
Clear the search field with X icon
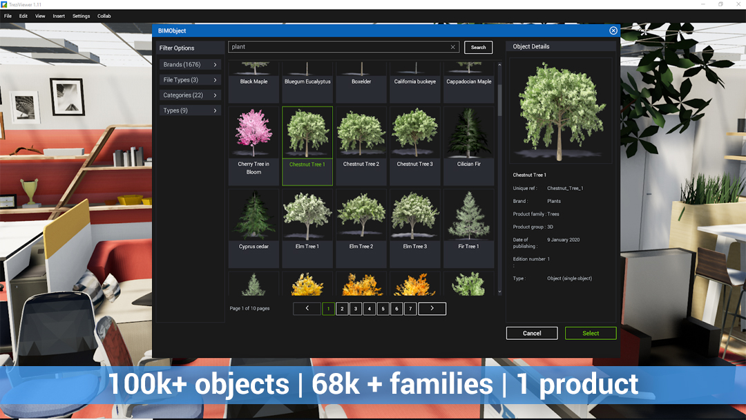click(453, 47)
